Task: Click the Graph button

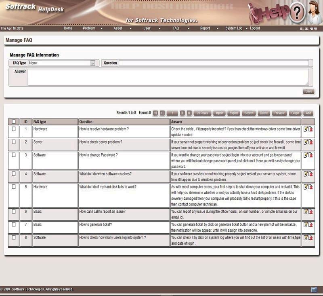Action: 295,113
